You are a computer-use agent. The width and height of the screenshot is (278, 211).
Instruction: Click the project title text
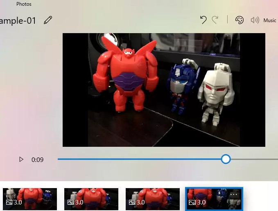18,20
